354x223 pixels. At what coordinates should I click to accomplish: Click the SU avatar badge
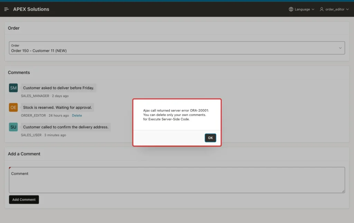[13, 127]
